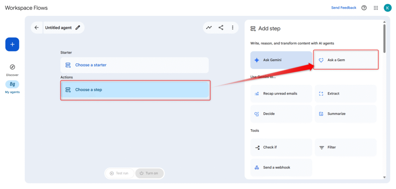Viewport: 396px width, 189px height.
Task: Open the Google apps grid
Action: point(376,8)
